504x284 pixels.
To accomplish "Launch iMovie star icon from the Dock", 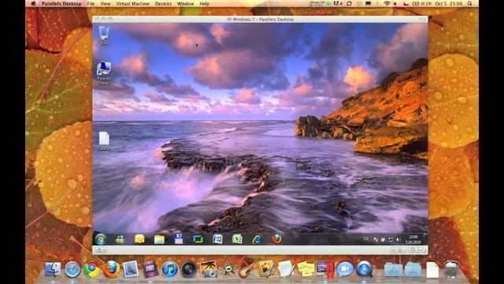I will pyautogui.click(x=228, y=269).
